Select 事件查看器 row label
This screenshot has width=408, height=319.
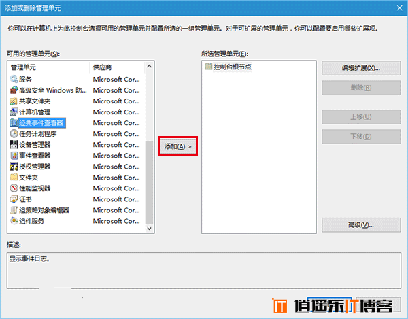click(x=35, y=156)
